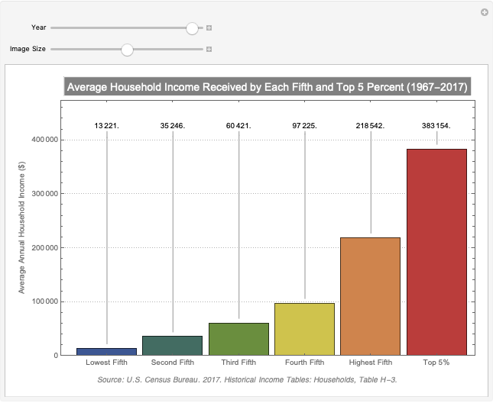Click the Lowest Fifth axis label
The width and height of the screenshot is (493, 403).
(x=106, y=363)
